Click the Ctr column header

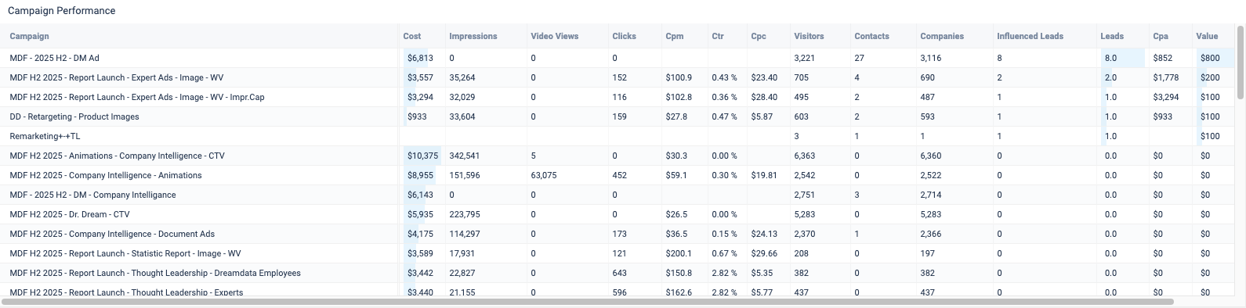click(718, 36)
